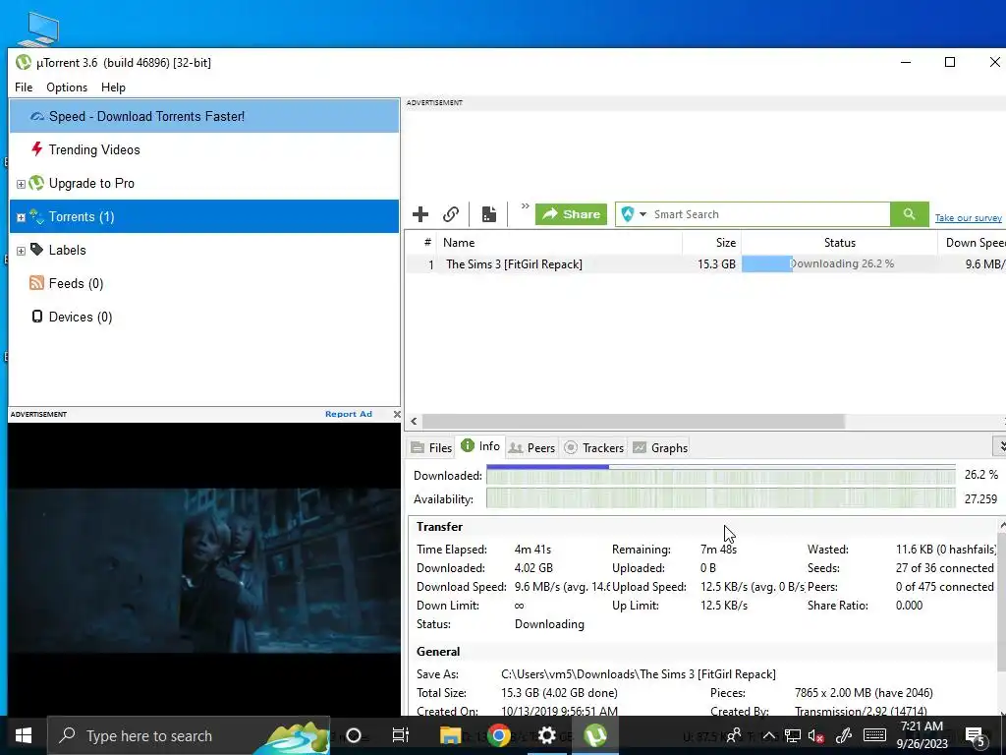
Task: Click the Trending Videos lightning icon
Action: click(x=37, y=149)
